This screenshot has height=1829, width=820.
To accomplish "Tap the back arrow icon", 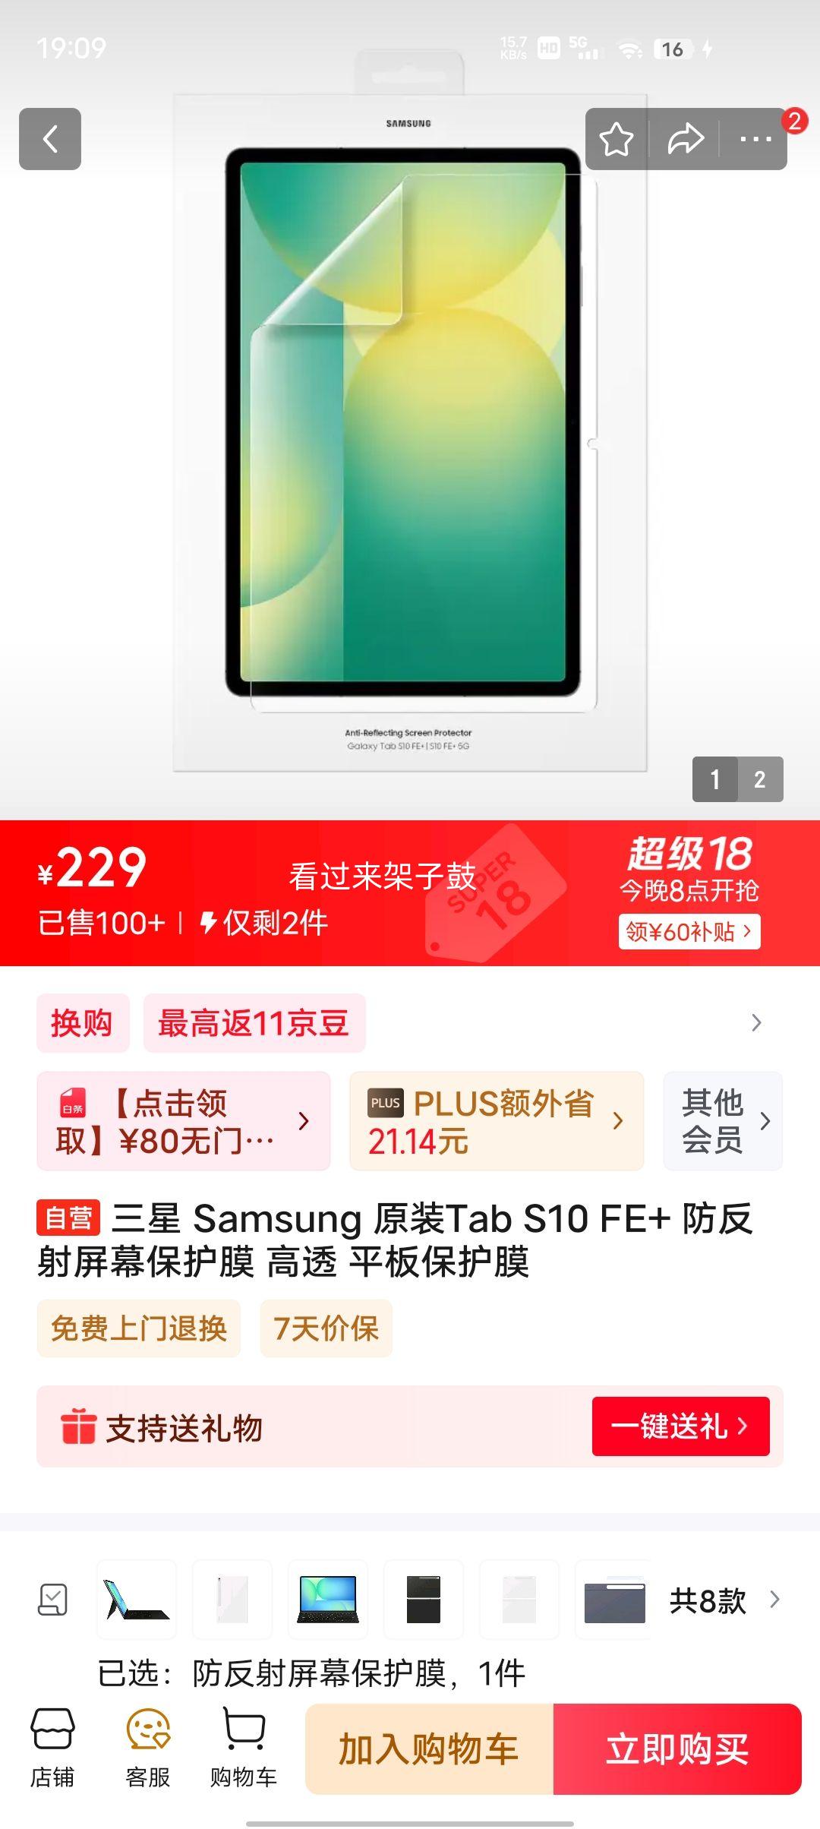I will click(x=50, y=139).
